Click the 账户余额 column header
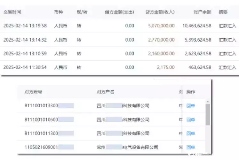 point(202,12)
